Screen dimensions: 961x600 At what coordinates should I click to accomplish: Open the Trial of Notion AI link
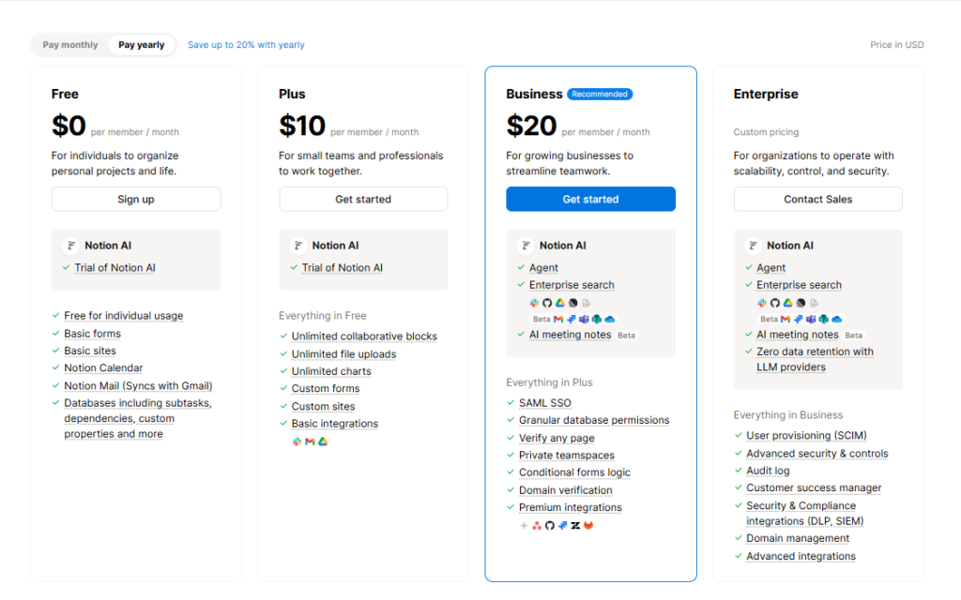coord(114,267)
